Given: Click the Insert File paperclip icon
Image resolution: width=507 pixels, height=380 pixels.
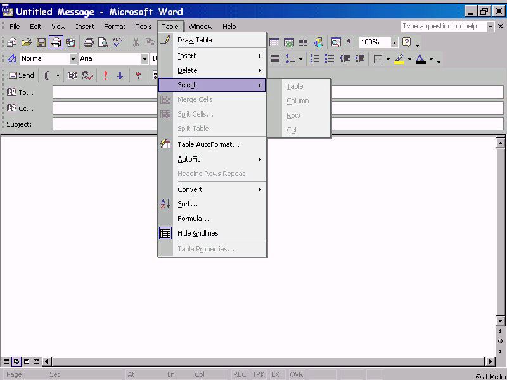Looking at the screenshot, I should [47, 75].
